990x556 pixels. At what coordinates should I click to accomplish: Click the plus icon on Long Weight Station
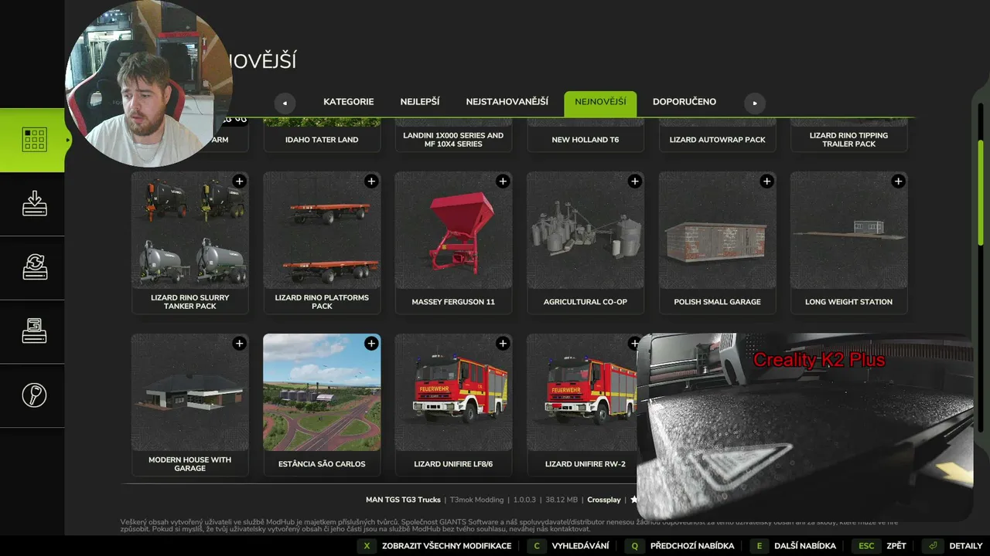tap(898, 181)
